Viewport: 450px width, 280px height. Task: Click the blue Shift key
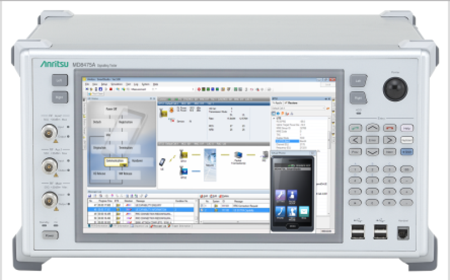[x=407, y=152]
